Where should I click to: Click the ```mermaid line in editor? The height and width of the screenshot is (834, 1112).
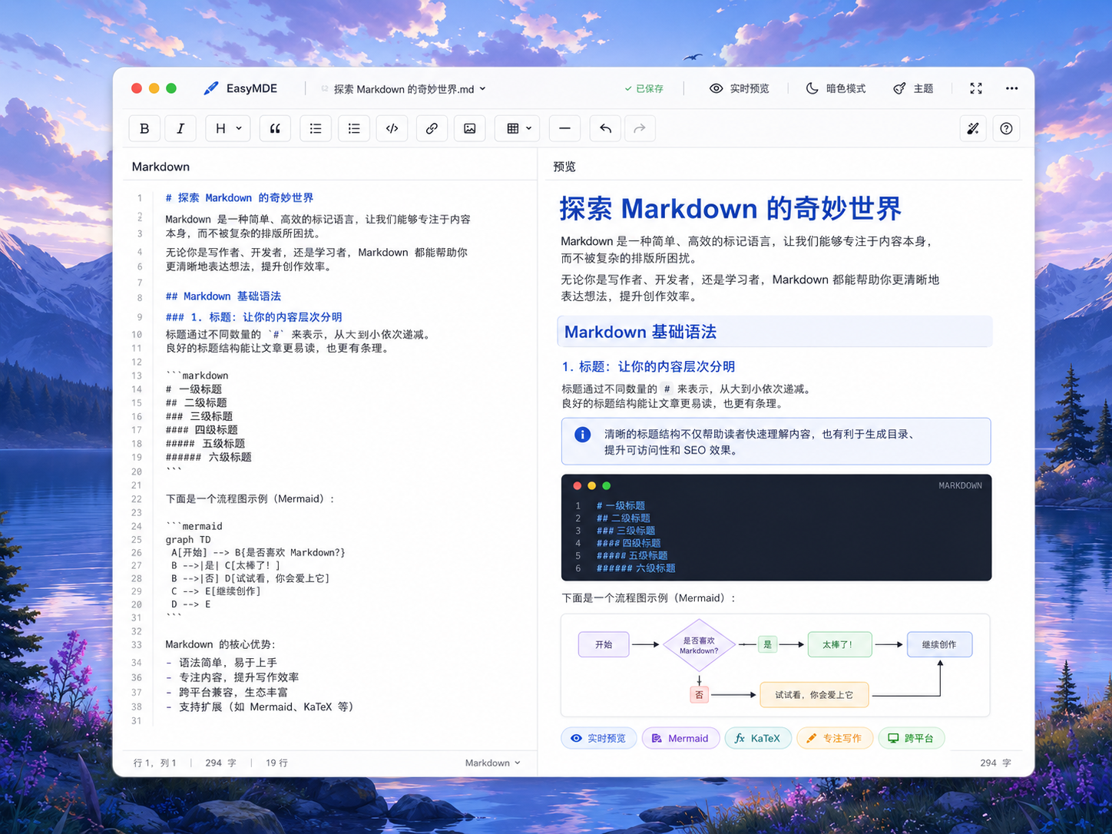click(x=194, y=526)
